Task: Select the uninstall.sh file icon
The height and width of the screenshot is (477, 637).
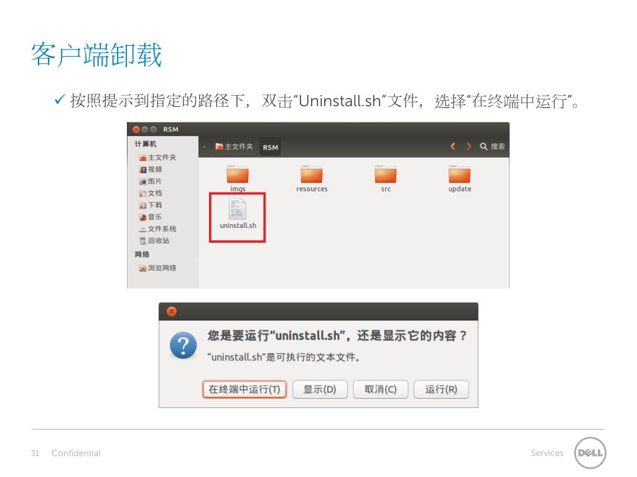Action: click(x=238, y=209)
